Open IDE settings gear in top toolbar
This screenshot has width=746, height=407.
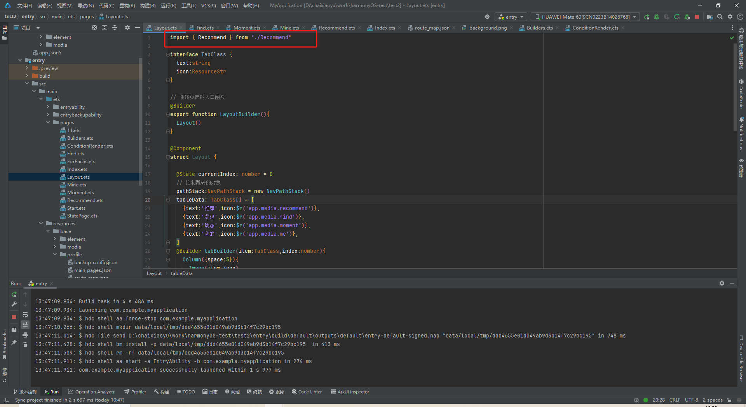click(x=730, y=17)
